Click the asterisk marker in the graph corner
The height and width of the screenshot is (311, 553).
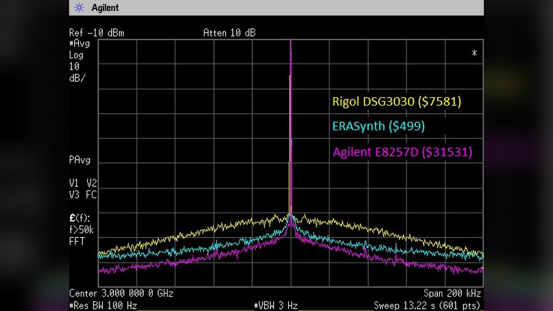click(x=474, y=53)
